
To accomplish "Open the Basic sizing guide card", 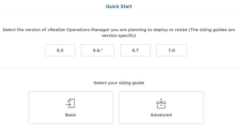I will [x=71, y=108].
